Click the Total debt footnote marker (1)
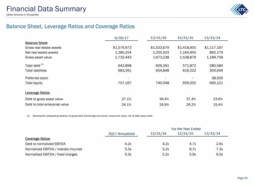This screenshot has width=254, height=185. point(42,64)
